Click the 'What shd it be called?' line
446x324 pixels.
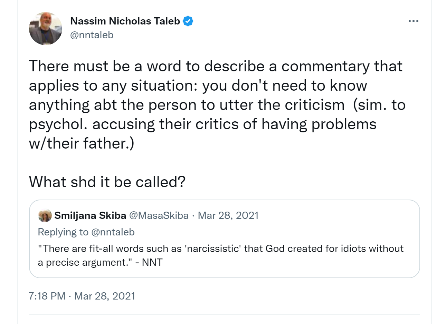pyautogui.click(x=107, y=182)
